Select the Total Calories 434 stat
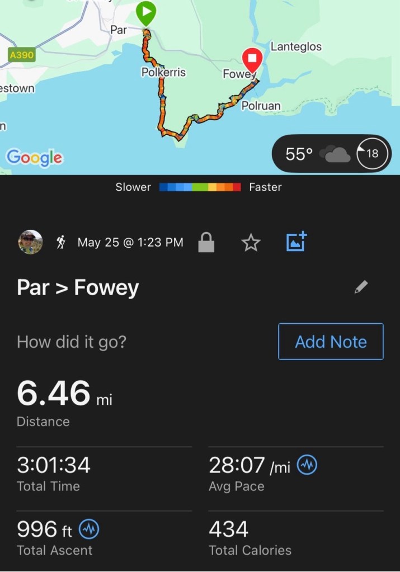 [229, 529]
